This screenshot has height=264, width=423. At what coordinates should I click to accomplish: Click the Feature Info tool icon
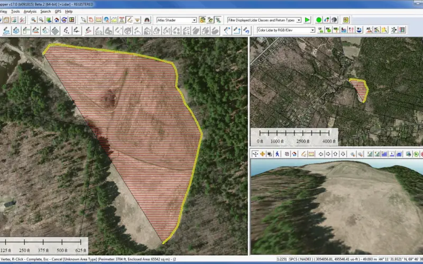[107, 20]
